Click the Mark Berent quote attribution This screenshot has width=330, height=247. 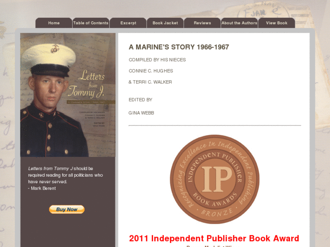[42, 189]
